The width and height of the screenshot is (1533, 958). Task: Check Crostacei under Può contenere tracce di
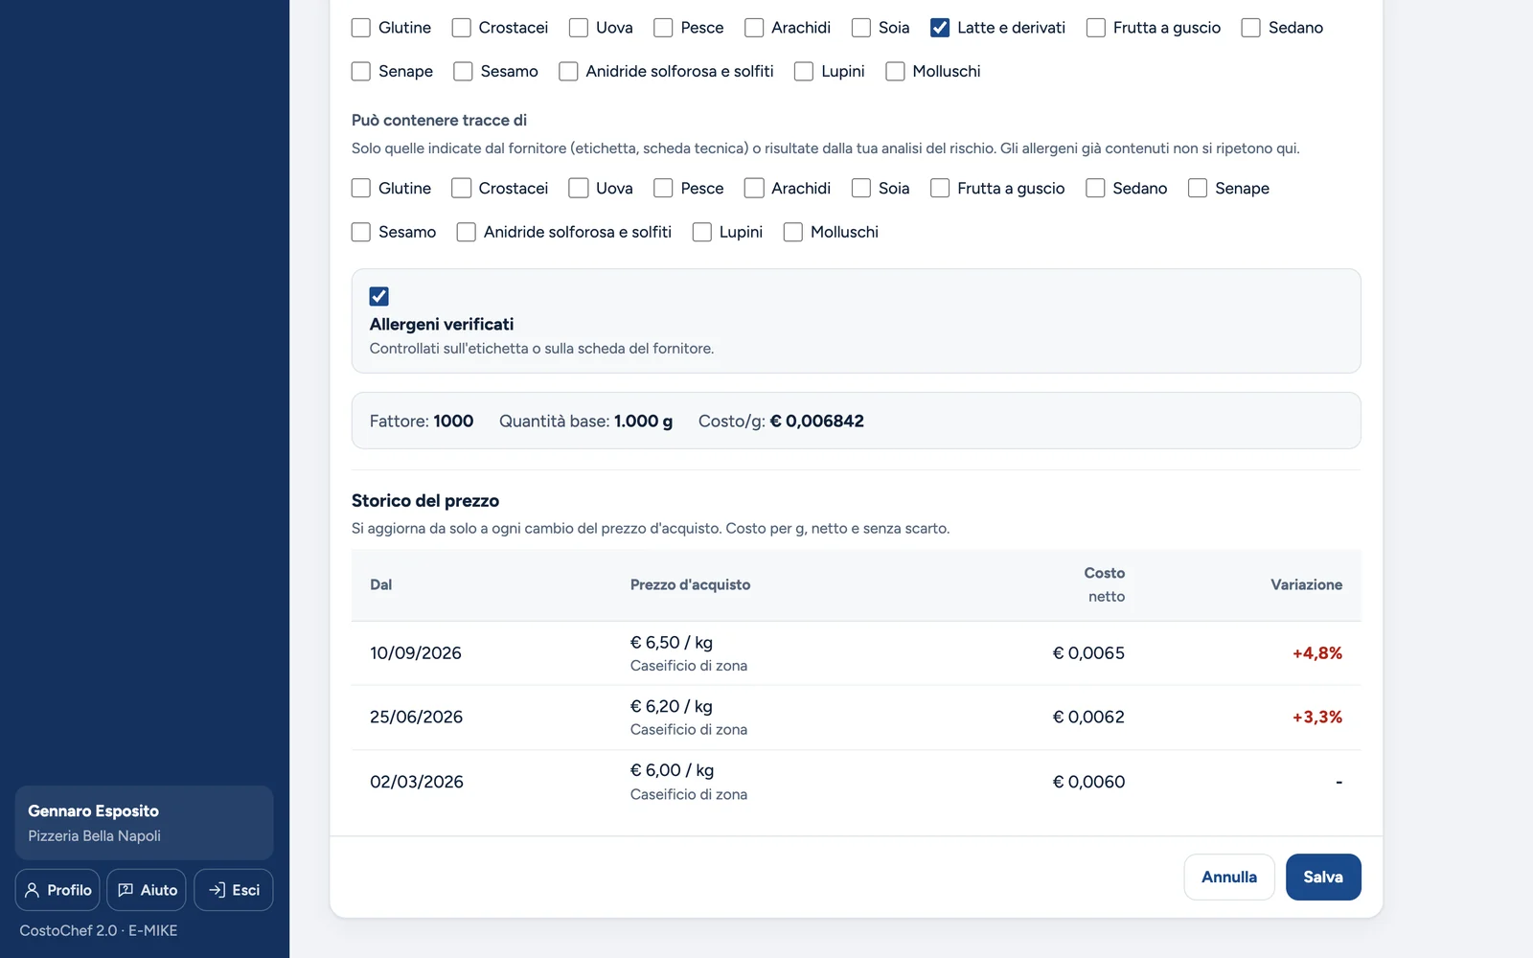[x=461, y=188]
